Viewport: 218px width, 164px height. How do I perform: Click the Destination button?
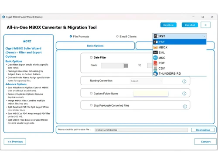[x=203, y=130]
